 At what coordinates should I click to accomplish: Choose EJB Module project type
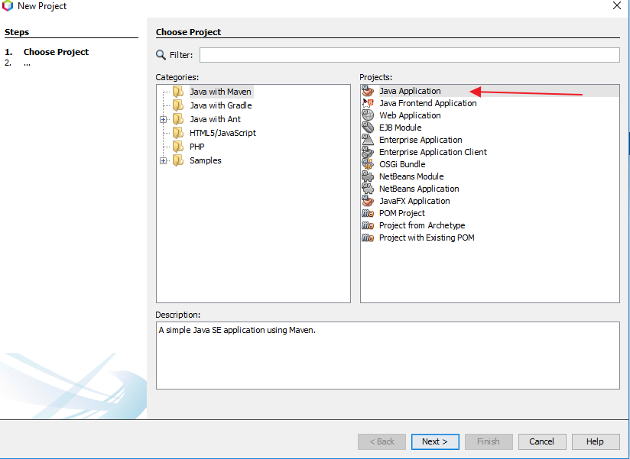[400, 128]
